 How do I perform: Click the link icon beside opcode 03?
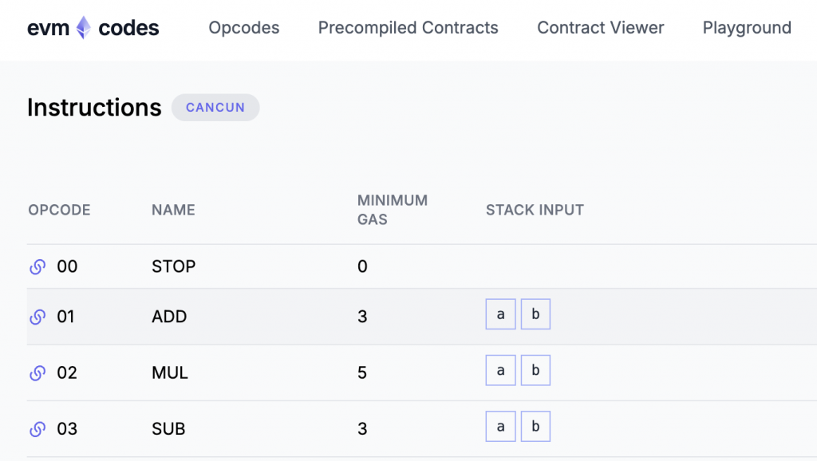point(37,429)
